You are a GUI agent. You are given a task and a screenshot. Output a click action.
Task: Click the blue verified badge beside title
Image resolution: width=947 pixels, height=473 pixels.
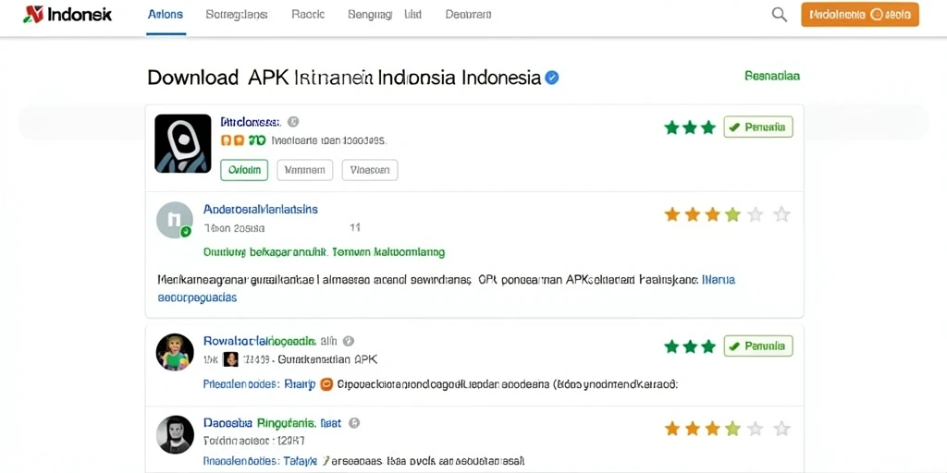(x=551, y=78)
